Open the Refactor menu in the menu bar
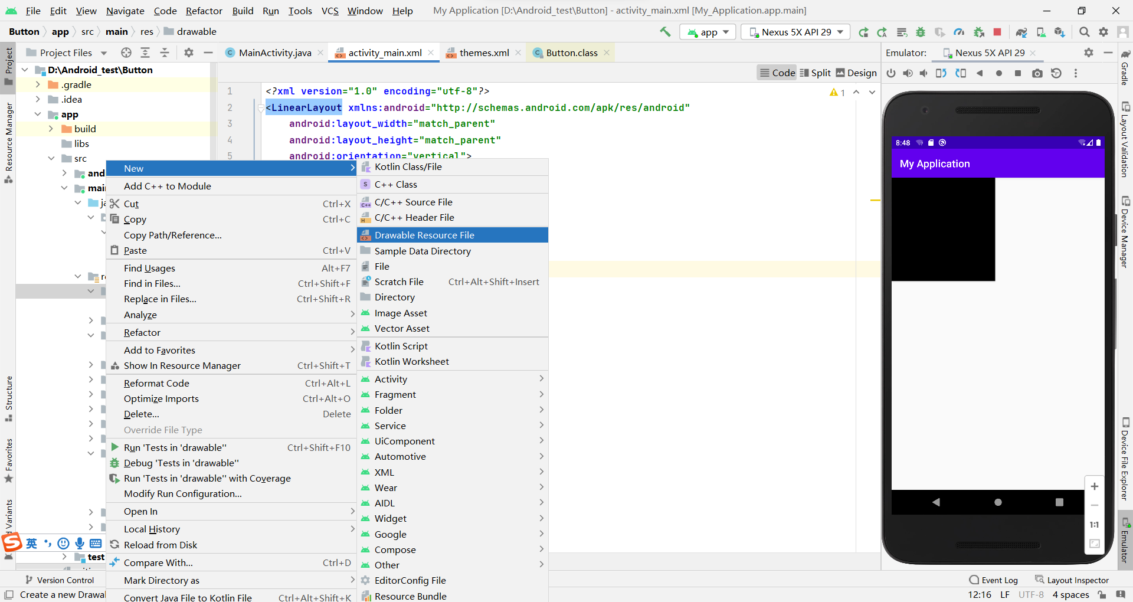The height and width of the screenshot is (602, 1133). pos(204,11)
